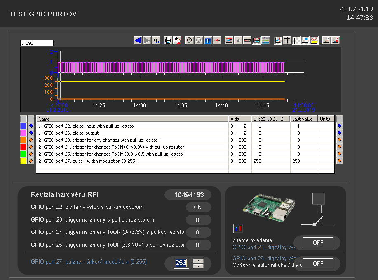Decrease PWM value with down stepper arrow

tap(199, 266)
